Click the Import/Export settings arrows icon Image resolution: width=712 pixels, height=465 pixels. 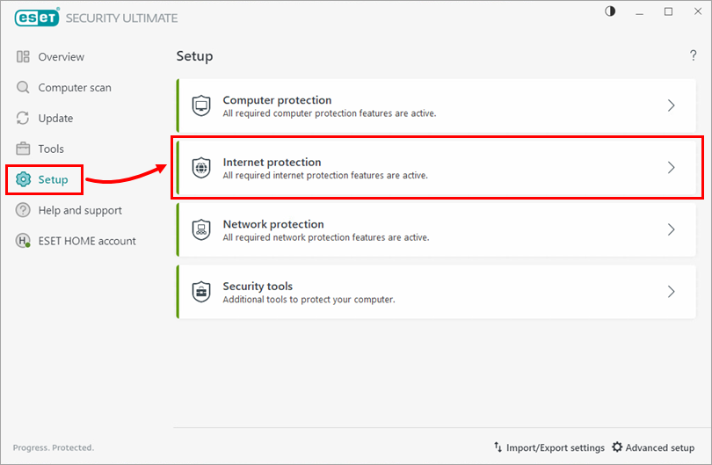498,447
